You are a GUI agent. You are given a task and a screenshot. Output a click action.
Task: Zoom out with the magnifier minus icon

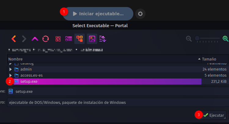189,39
